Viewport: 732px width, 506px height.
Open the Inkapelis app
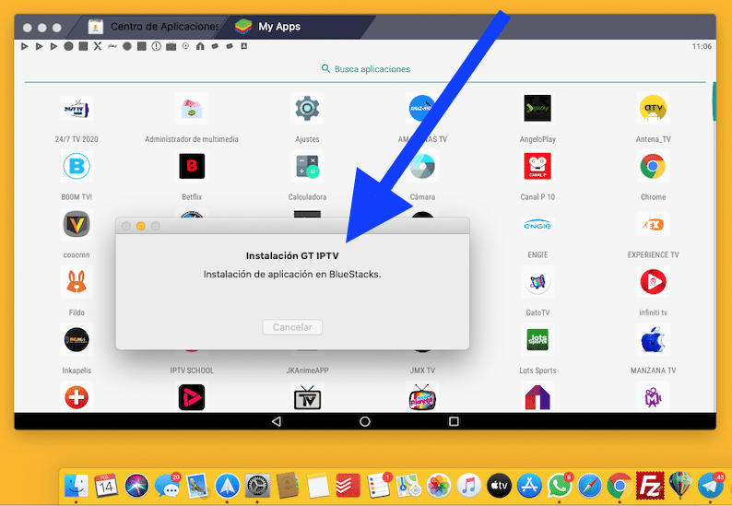tap(77, 340)
